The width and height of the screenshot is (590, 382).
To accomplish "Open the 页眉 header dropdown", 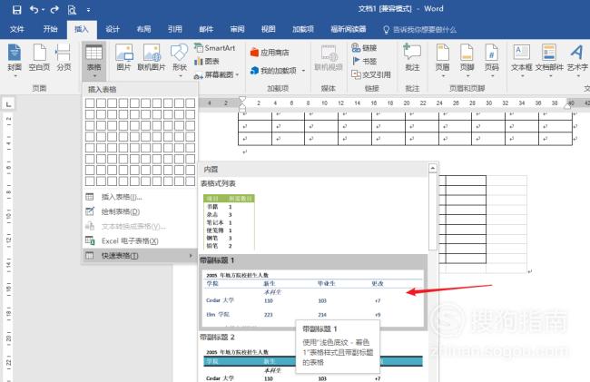I will point(443,59).
